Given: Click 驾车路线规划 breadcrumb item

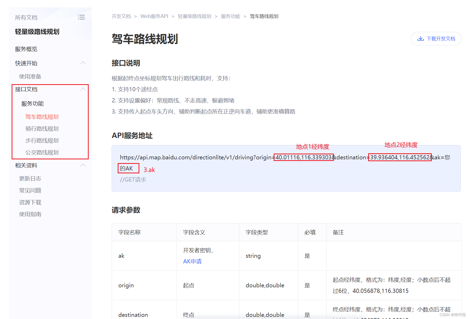Looking at the screenshot, I should click(x=264, y=16).
